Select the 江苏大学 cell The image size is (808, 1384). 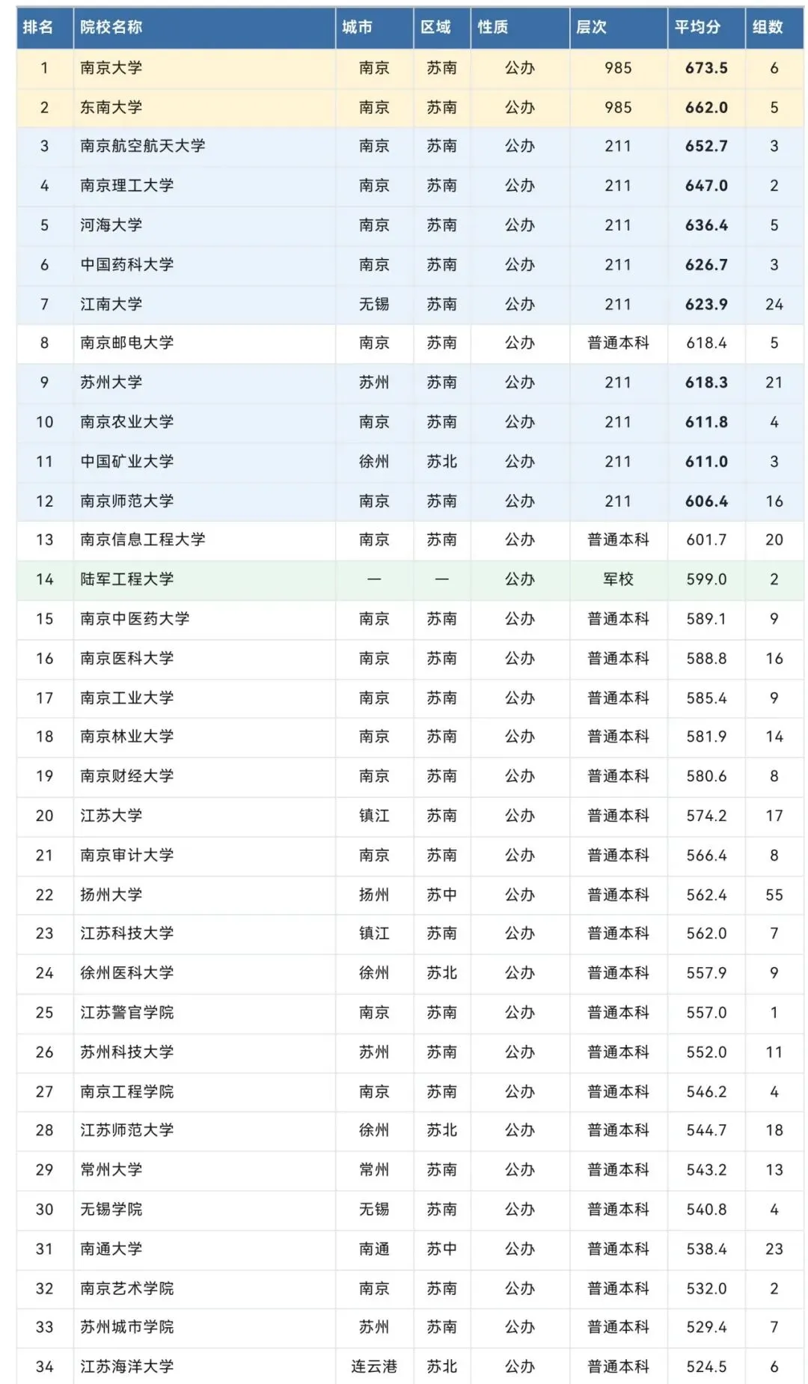click(204, 817)
